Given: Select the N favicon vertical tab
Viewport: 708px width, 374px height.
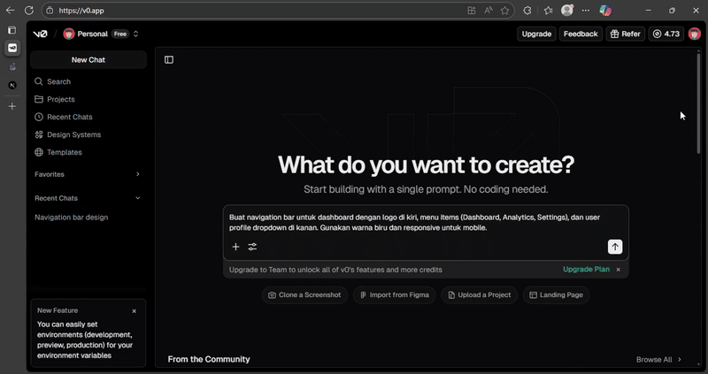Looking at the screenshot, I should (12, 85).
